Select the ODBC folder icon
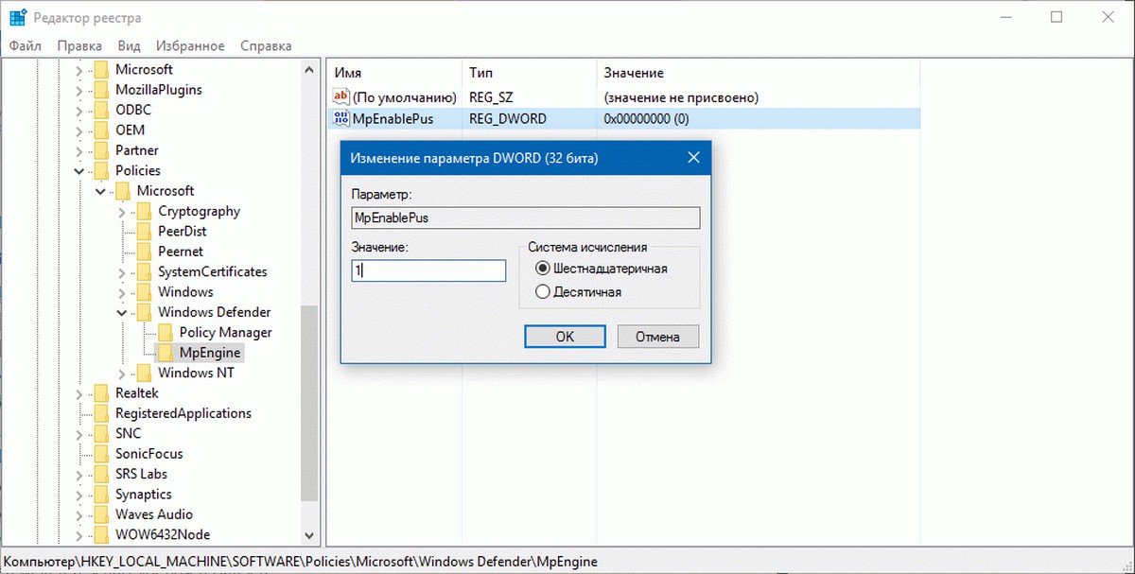The height and width of the screenshot is (574, 1135). 101,110
